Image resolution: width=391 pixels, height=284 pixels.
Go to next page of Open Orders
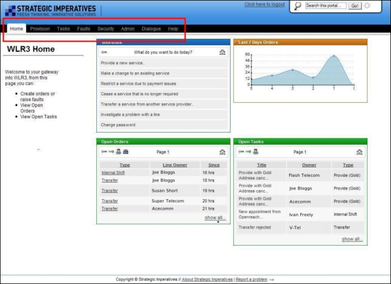(111, 152)
